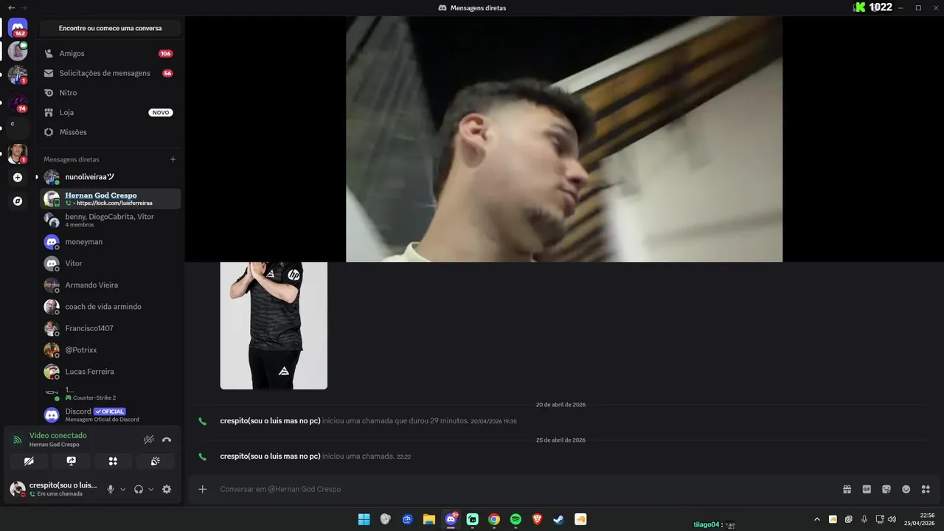Open the @Potrixx direct message
The height and width of the screenshot is (531, 944).
click(x=110, y=350)
